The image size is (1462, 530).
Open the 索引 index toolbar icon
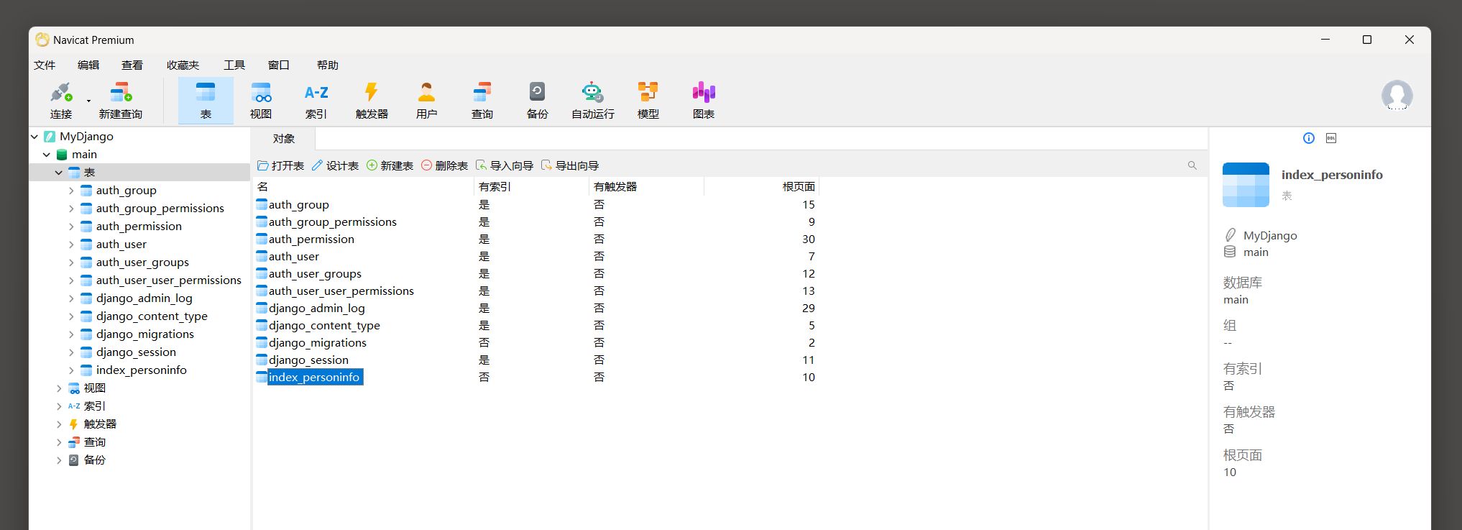(316, 100)
